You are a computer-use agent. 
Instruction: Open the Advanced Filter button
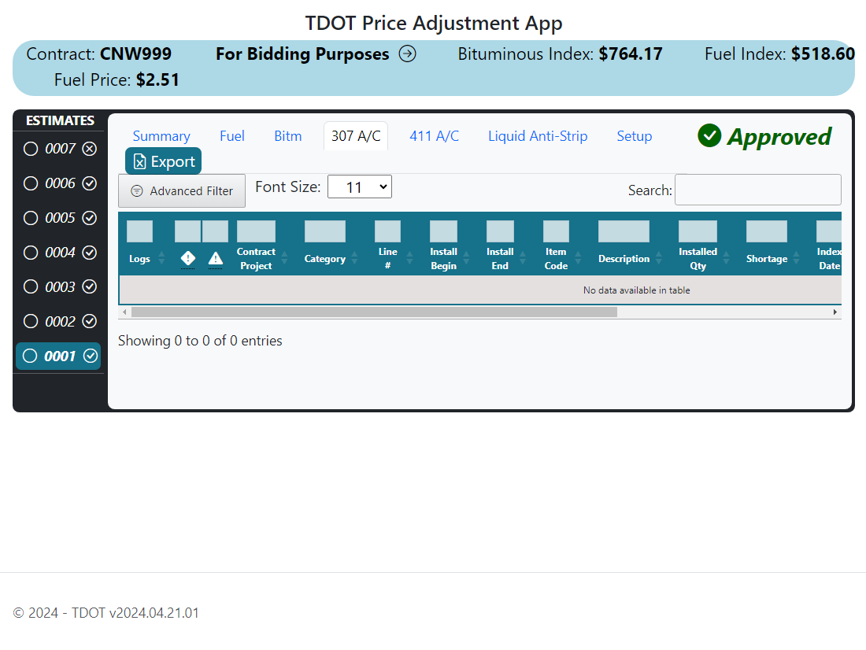[182, 191]
